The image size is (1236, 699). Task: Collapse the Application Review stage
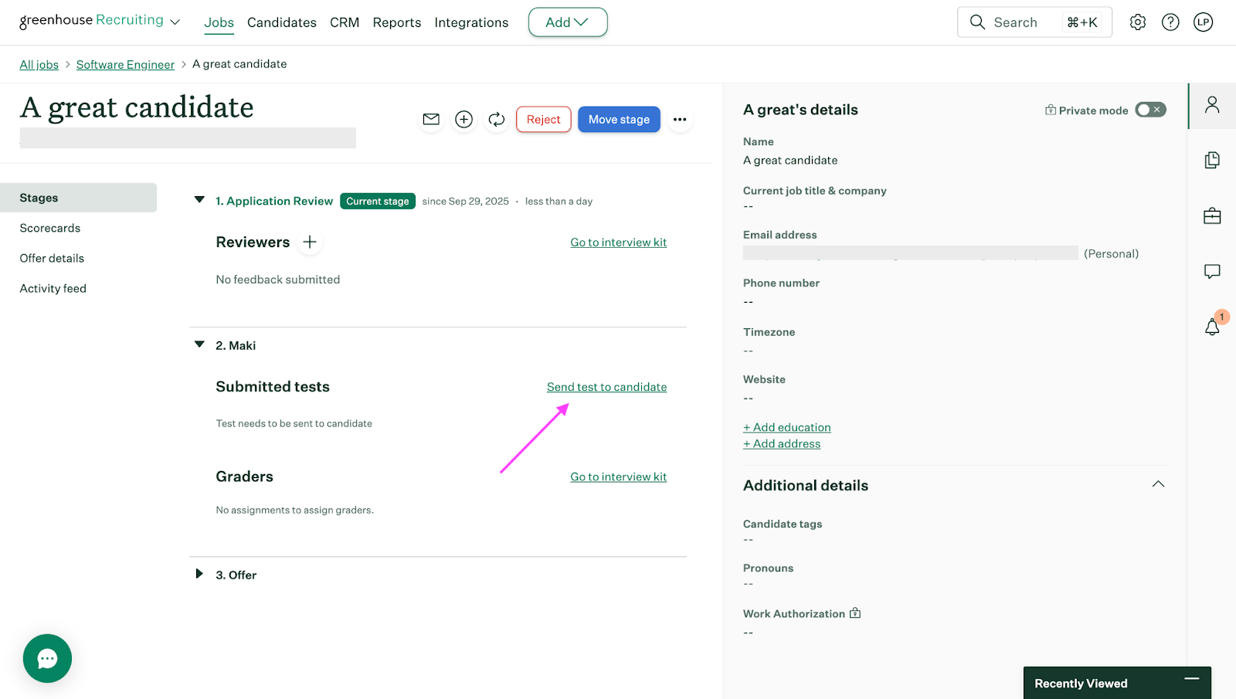199,200
